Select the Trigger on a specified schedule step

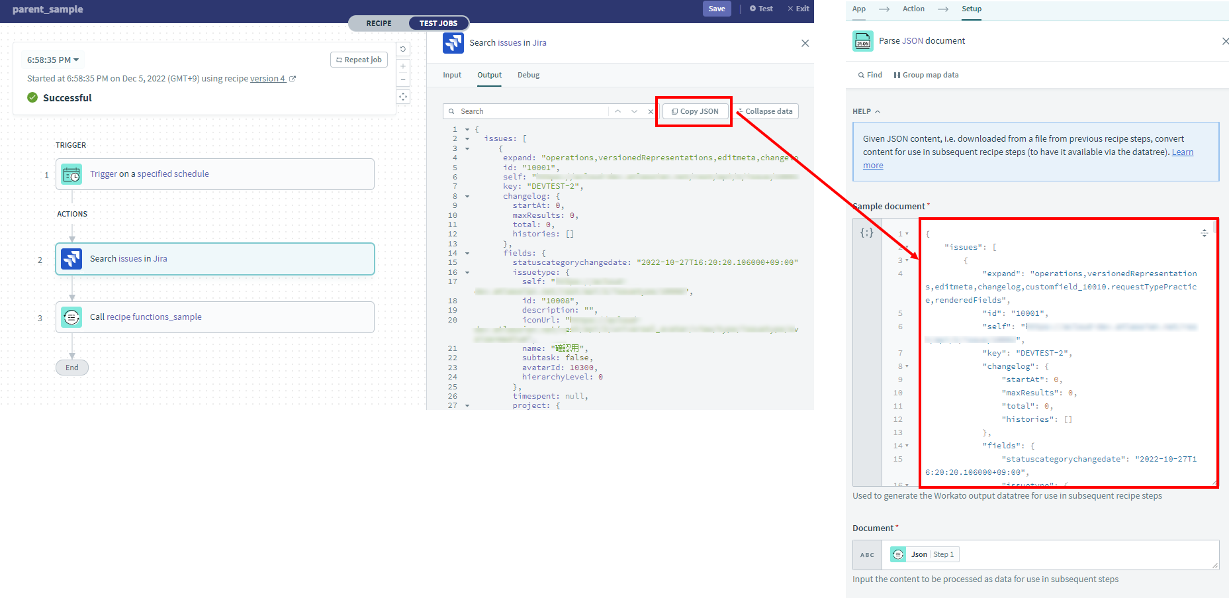pos(215,174)
